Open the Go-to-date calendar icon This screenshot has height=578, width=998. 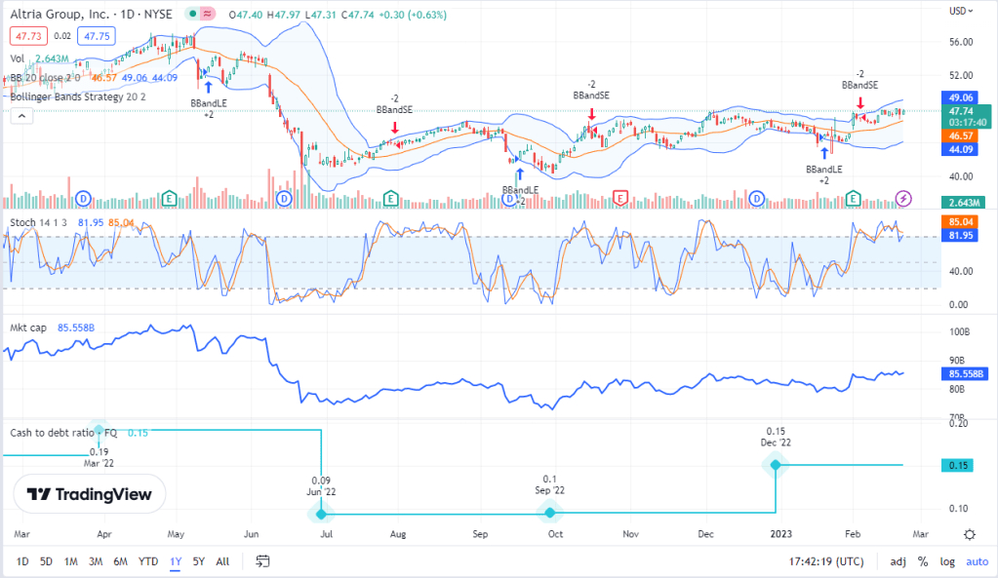261,561
